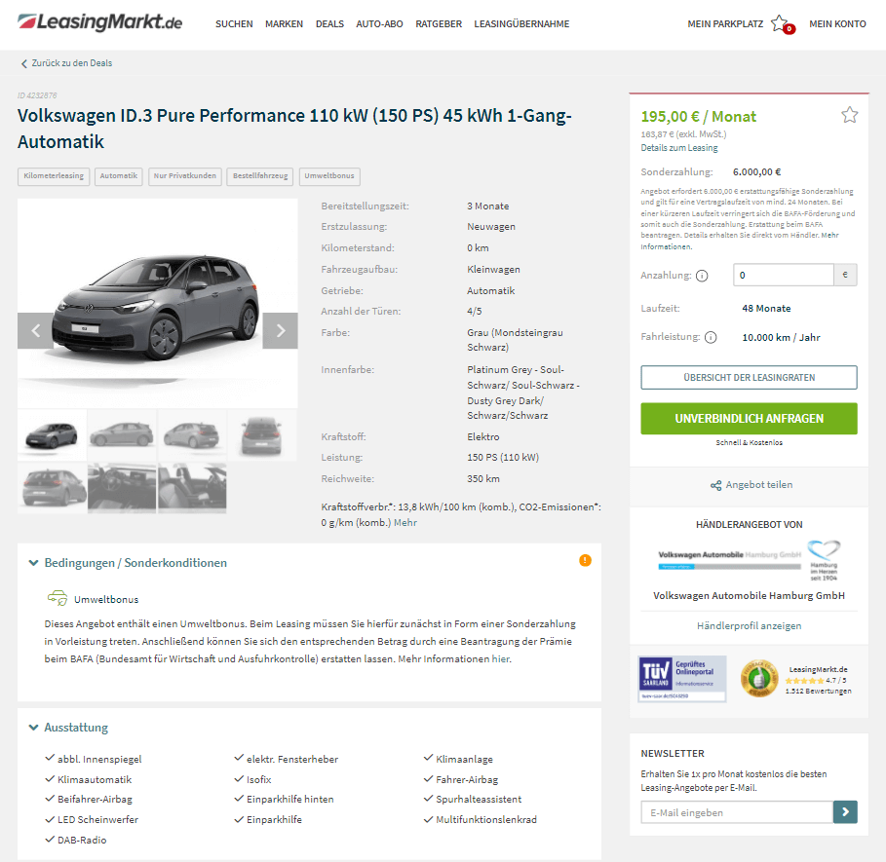
Task: Click the LeasingMarkt.de logo
Action: [100, 22]
